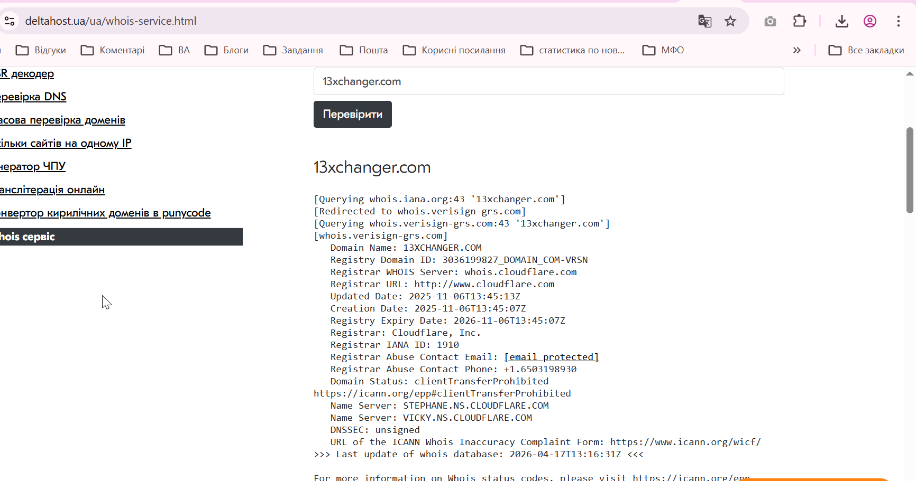Click the Registrar: Cloudflare, Inc. line
The height and width of the screenshot is (481, 916).
coord(406,333)
